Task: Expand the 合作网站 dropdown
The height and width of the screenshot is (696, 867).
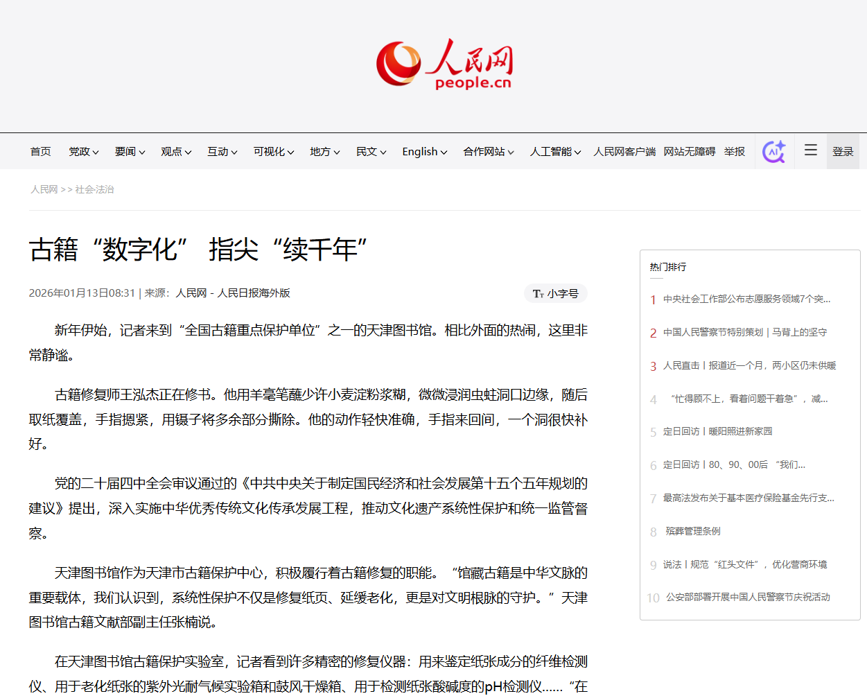Action: coord(488,151)
